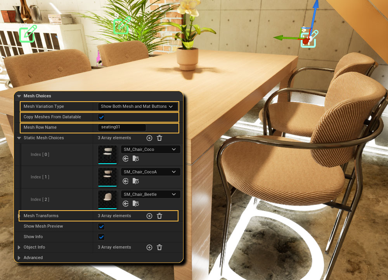The image size is (388, 280).
Task: Click the Mesh Row Name text field
Action: tap(122, 128)
